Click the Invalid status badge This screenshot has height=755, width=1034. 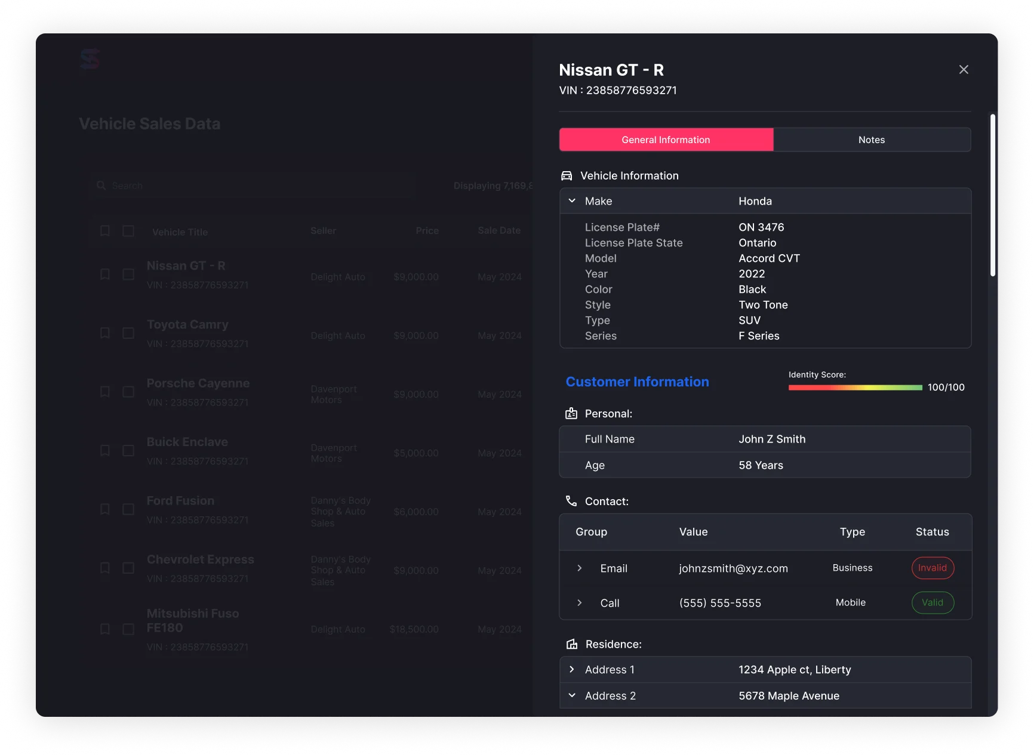(x=933, y=568)
